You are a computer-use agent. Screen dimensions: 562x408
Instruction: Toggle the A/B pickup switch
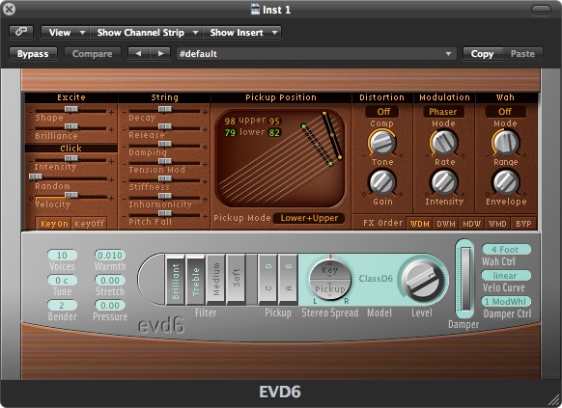click(x=288, y=280)
